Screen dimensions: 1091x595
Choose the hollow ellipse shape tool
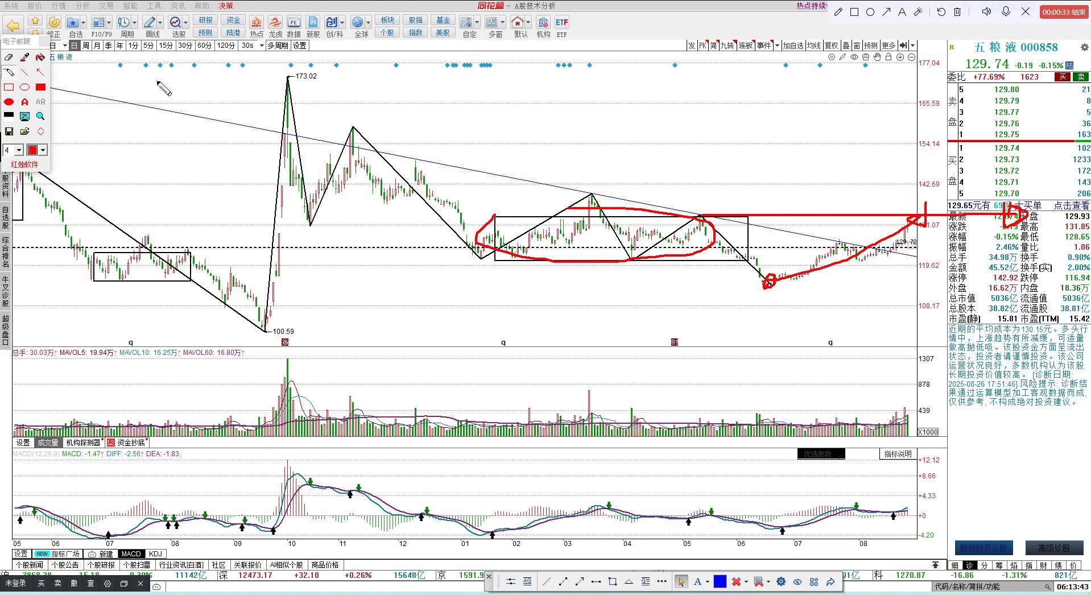[24, 87]
